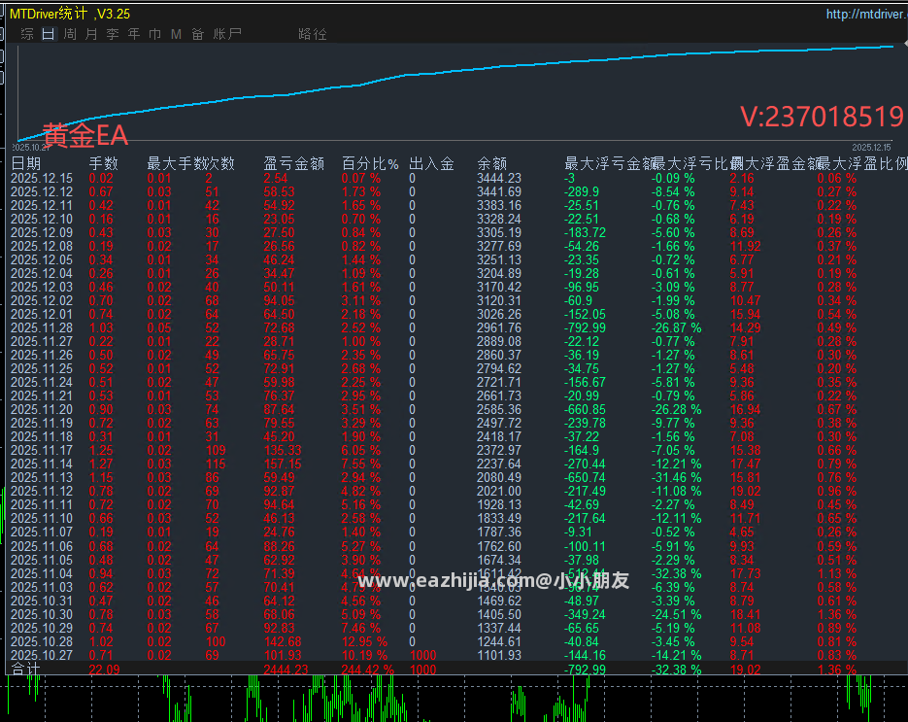Click total percentage 244.42 %
Screen dimensions: 908x722
[x=368, y=670]
